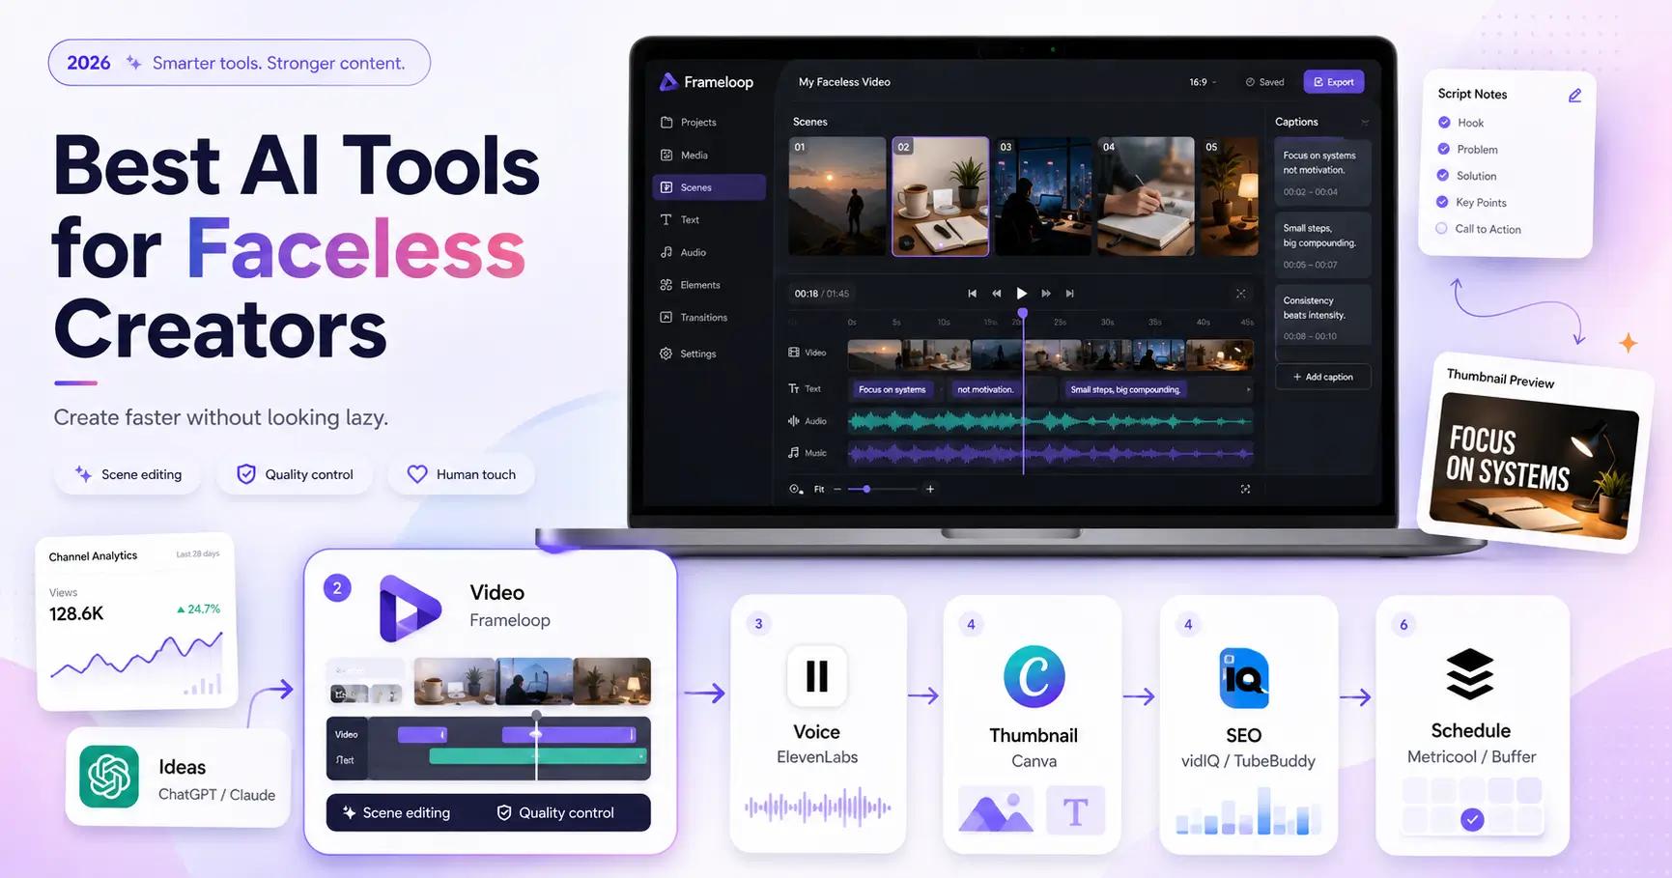
Task: Click the Frameloop play logo on Video card
Action: click(x=410, y=609)
